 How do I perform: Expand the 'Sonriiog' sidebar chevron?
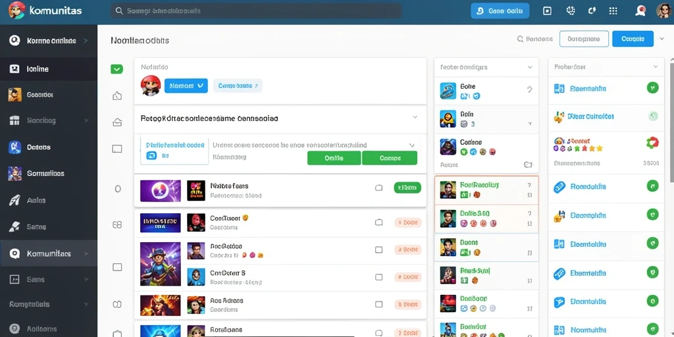point(86,121)
